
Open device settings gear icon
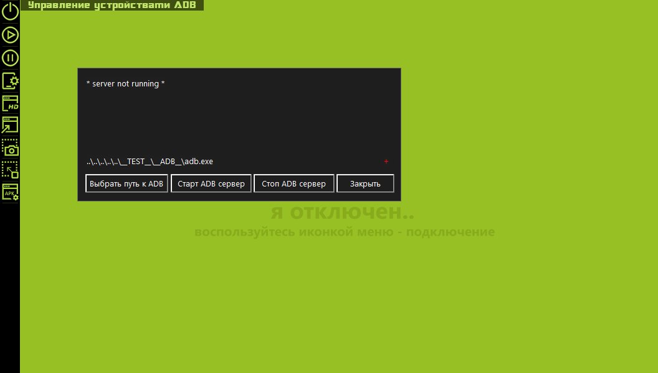click(10, 81)
